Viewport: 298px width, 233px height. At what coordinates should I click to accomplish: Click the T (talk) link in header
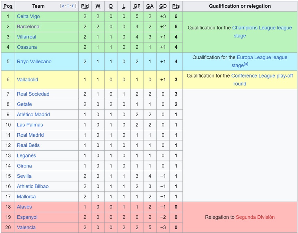(x=68, y=6)
